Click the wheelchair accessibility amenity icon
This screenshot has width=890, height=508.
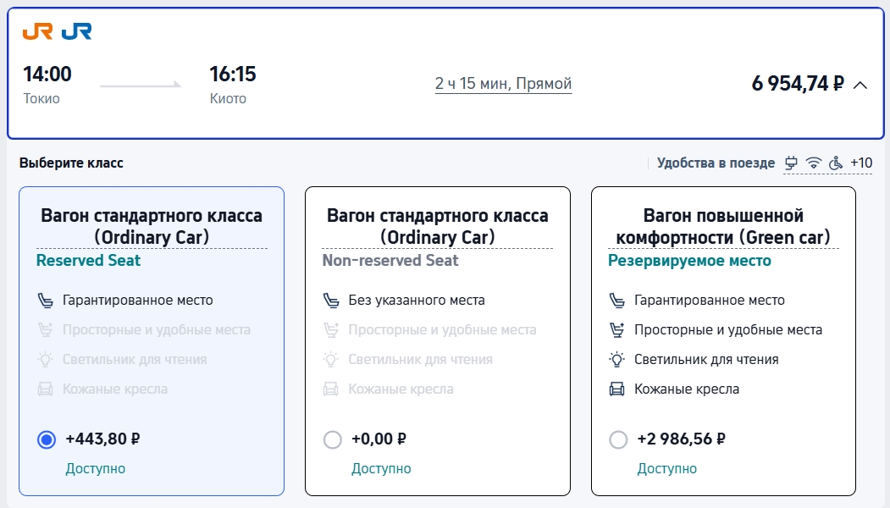(836, 163)
